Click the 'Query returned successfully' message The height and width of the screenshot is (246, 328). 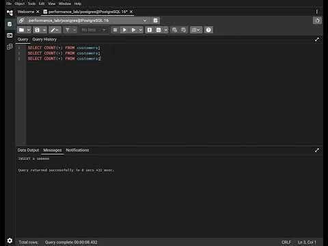66,170
